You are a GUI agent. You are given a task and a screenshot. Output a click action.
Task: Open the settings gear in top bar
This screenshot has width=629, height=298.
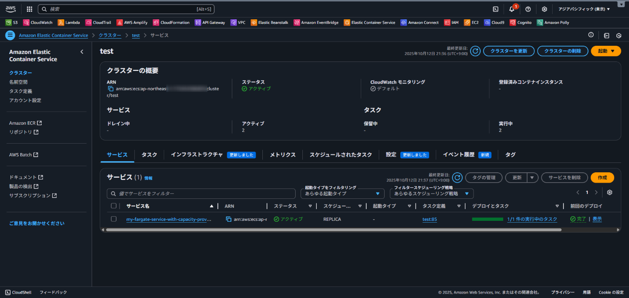coord(544,9)
